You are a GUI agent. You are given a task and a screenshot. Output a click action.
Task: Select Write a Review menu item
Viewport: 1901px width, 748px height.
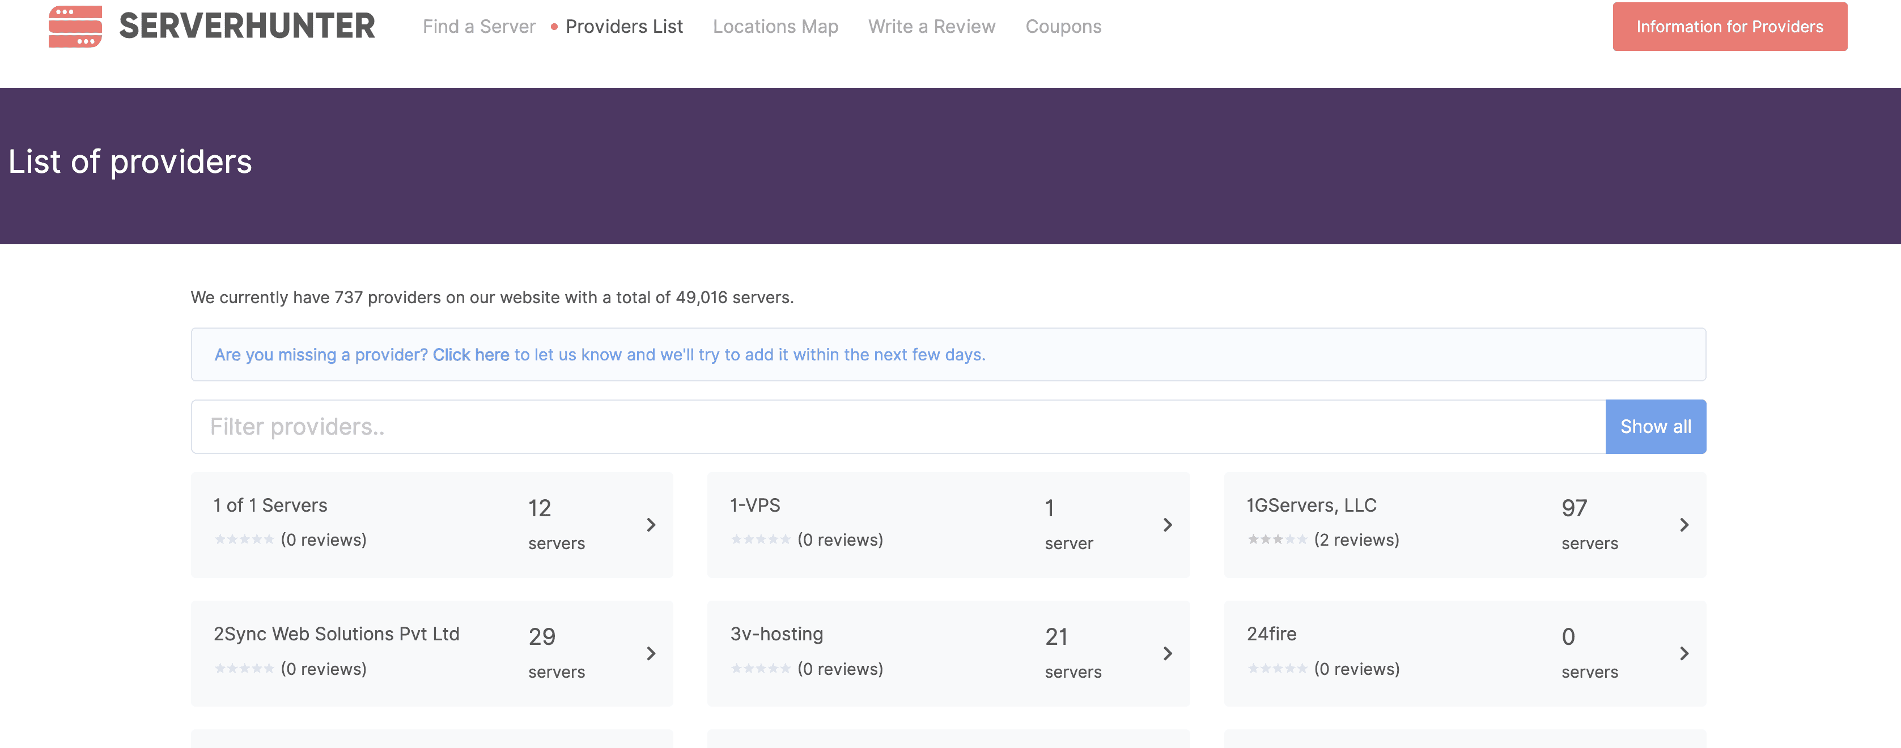[931, 27]
